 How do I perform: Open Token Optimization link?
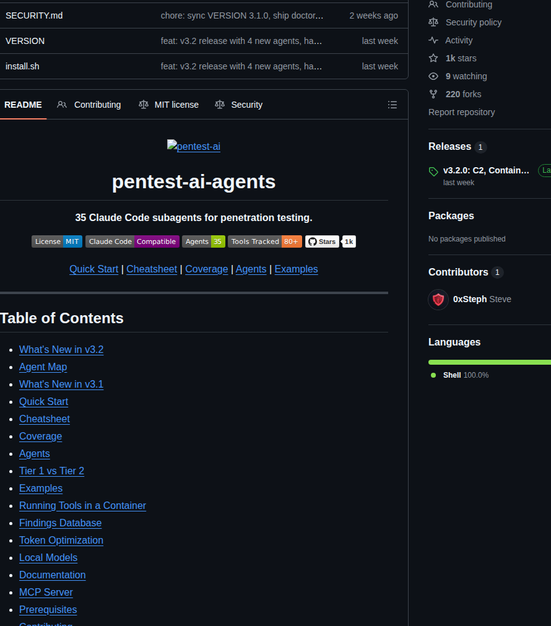[61, 541]
